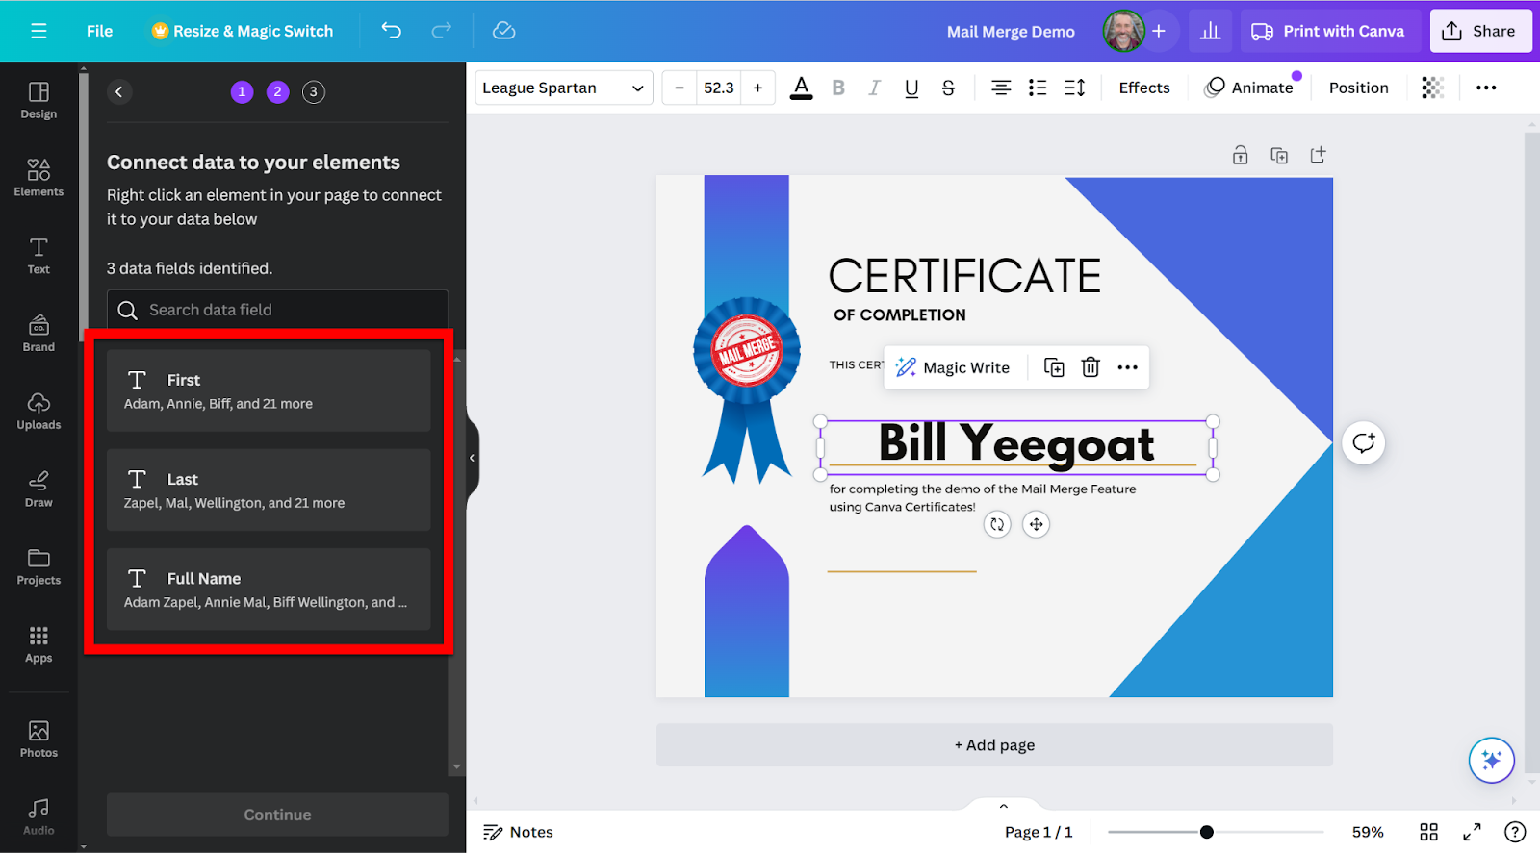The height and width of the screenshot is (853, 1540).
Task: Change the text alignment
Action: tap(1001, 88)
